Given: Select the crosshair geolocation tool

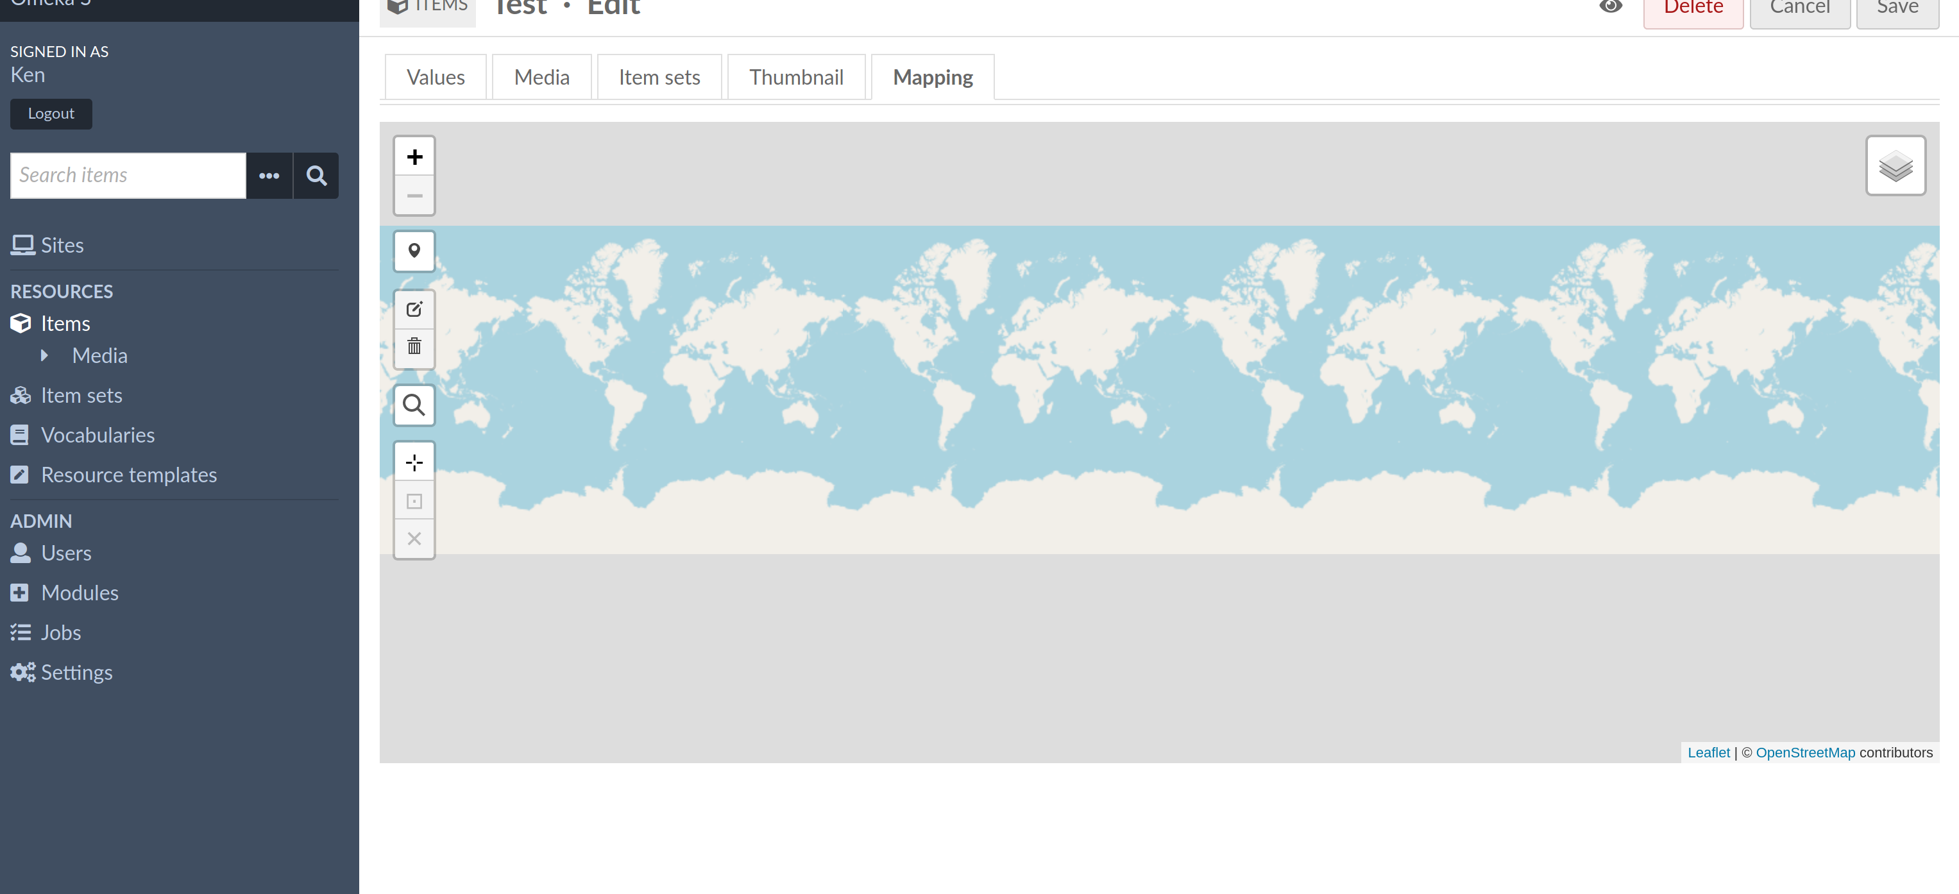Looking at the screenshot, I should coord(414,462).
